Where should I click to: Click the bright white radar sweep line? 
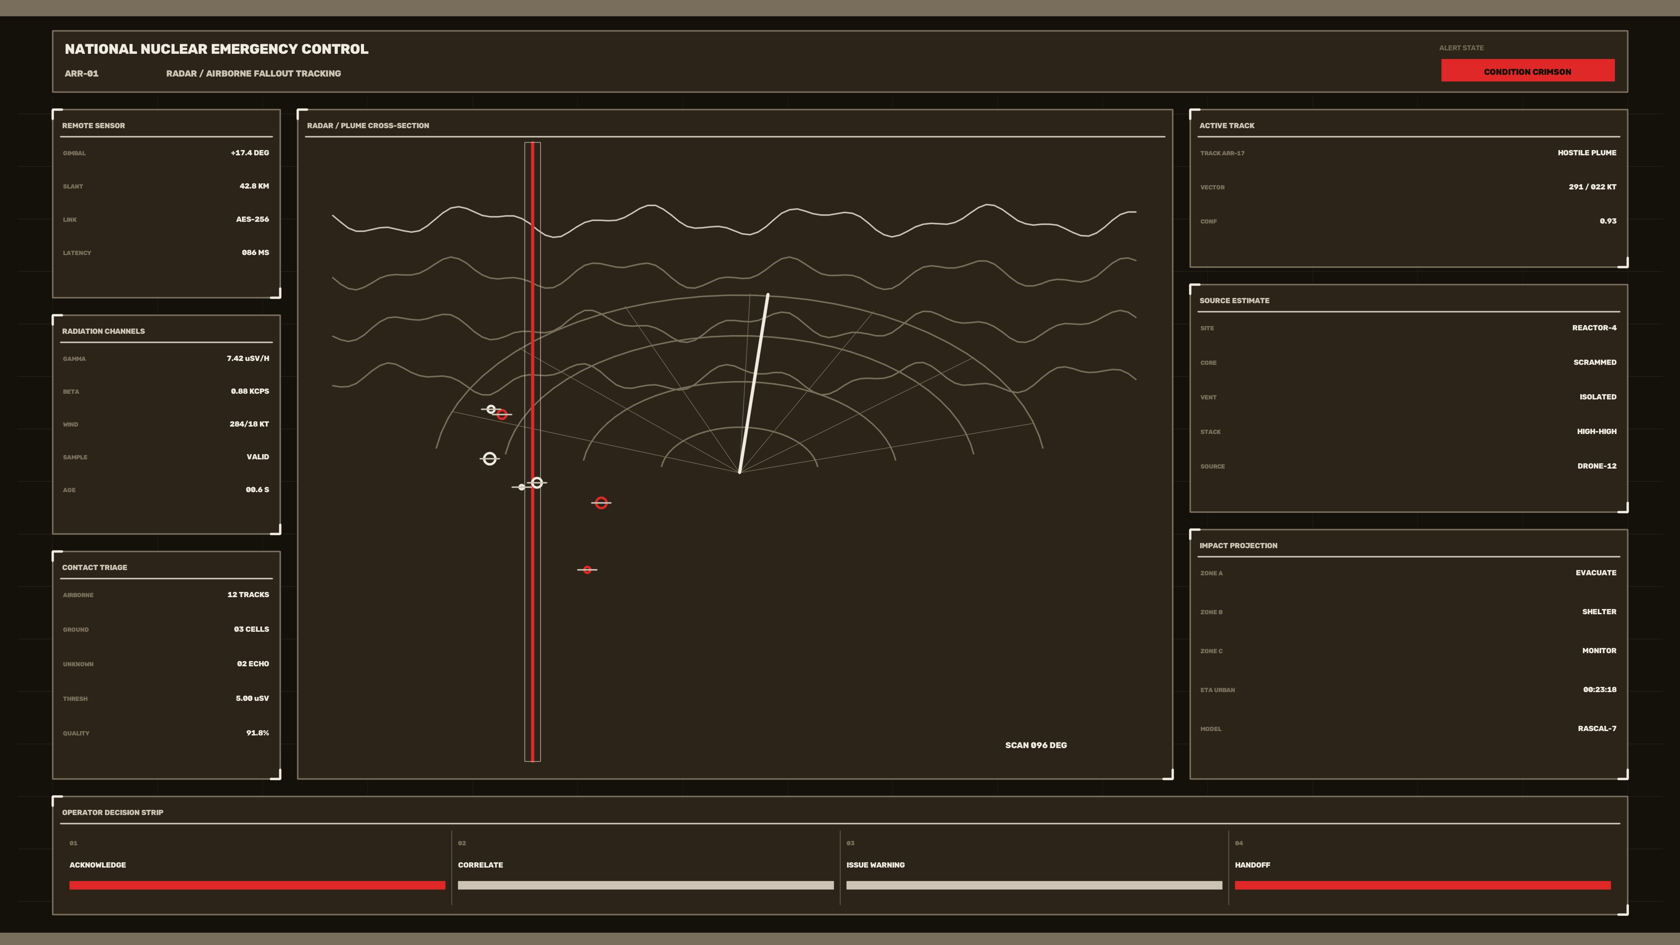click(x=754, y=384)
